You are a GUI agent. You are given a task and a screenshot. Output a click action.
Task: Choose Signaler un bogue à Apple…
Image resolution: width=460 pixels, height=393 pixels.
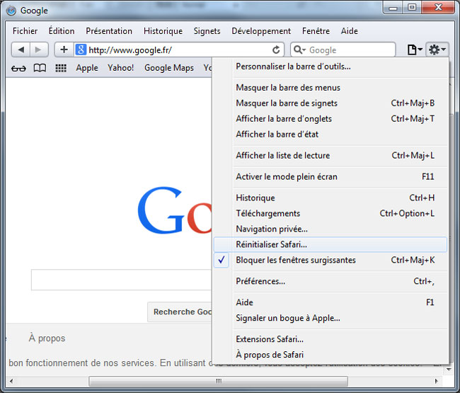[x=330, y=318]
